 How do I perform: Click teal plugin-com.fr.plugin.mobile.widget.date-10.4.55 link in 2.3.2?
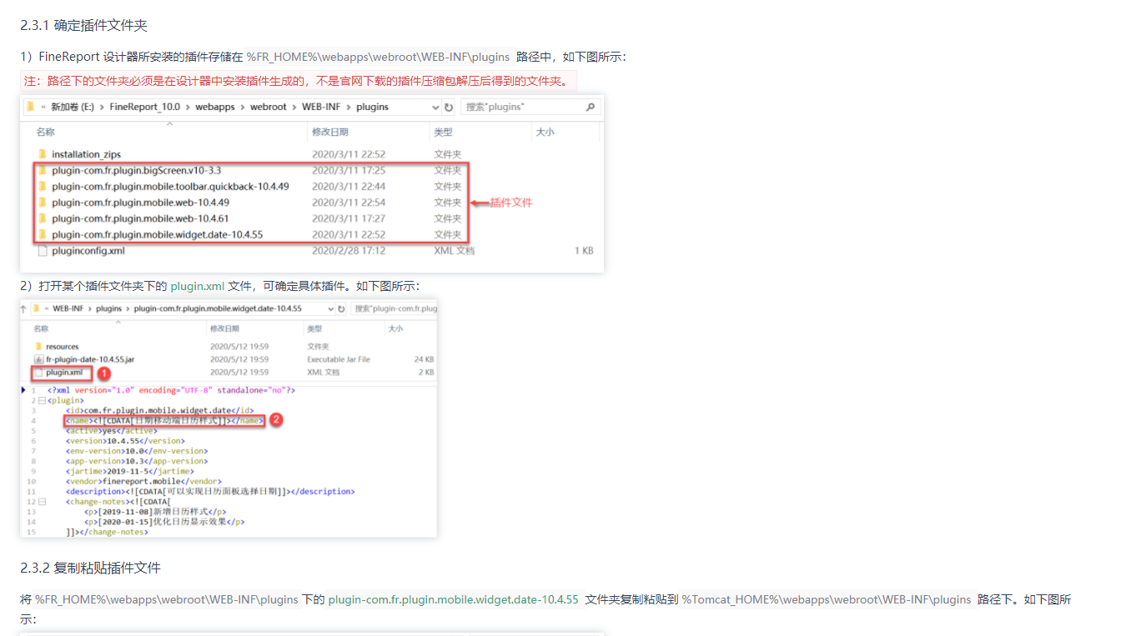coord(453,599)
